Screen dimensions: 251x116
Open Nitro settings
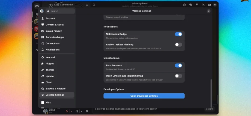click(57, 103)
